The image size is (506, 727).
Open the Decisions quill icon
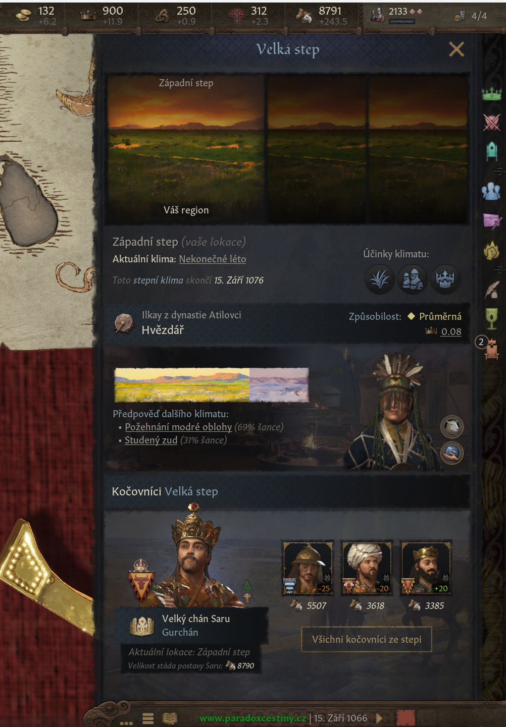coord(492,289)
